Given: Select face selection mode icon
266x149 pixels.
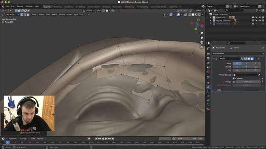Looking at the screenshot, I should (28, 15).
